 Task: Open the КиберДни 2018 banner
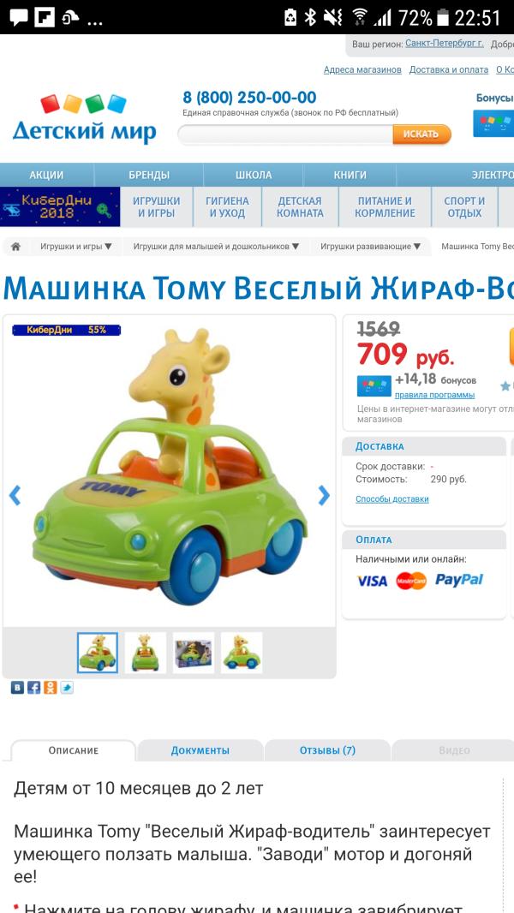tap(60, 206)
